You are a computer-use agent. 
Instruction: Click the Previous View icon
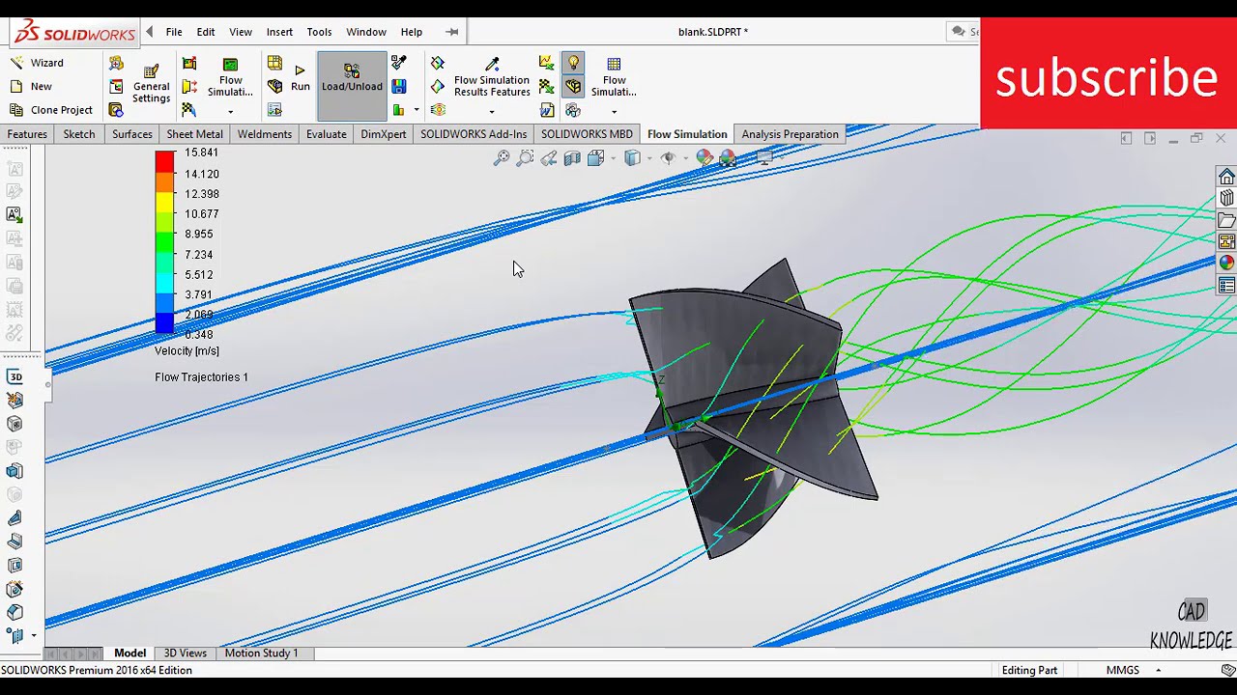pyautogui.click(x=548, y=158)
